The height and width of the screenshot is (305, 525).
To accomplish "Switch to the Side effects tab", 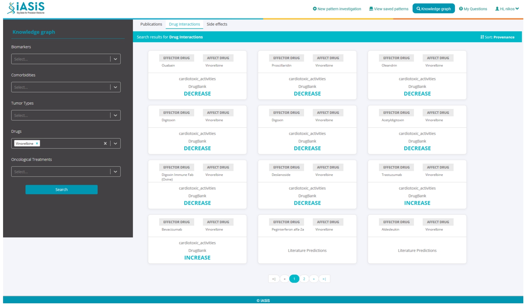I will pyautogui.click(x=217, y=24).
